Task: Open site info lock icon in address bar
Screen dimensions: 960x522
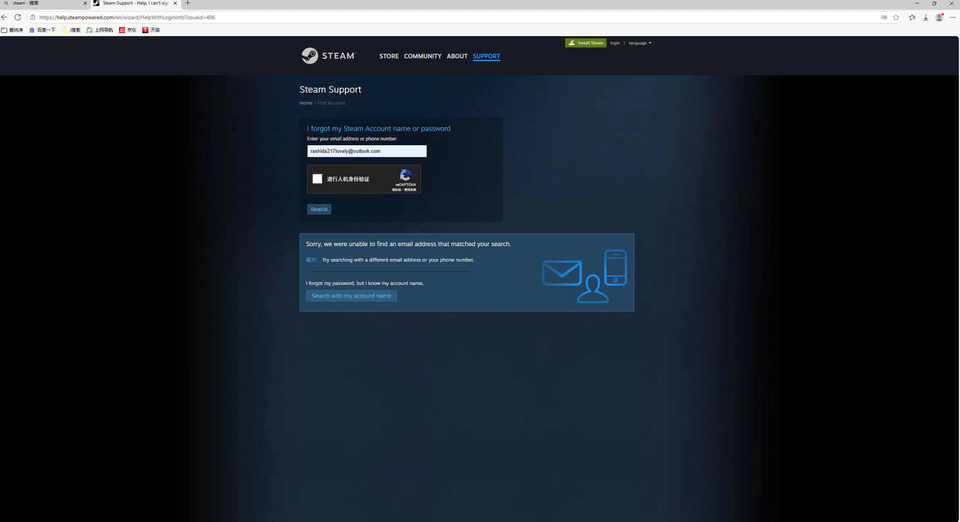Action: (x=33, y=17)
